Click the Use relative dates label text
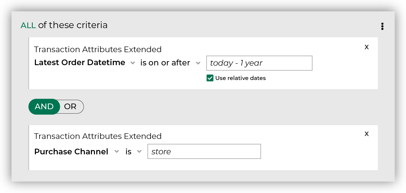Viewport: 406px width, 193px height. click(240, 78)
